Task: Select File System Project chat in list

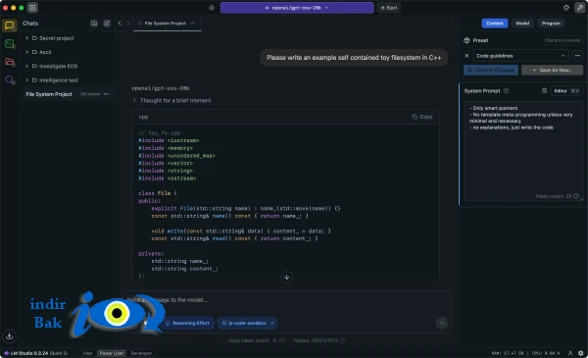Action: [x=68, y=94]
